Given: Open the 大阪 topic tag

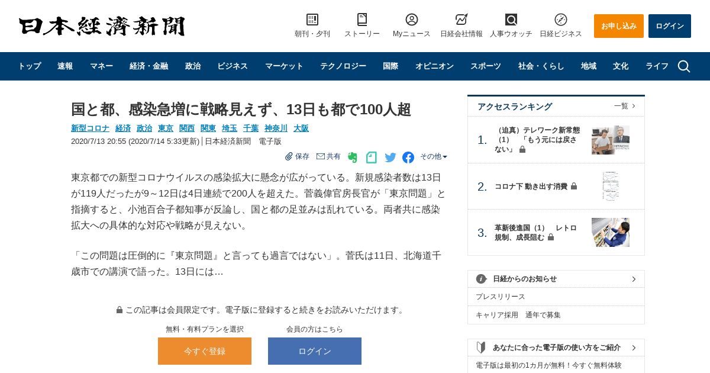Looking at the screenshot, I should tap(301, 128).
